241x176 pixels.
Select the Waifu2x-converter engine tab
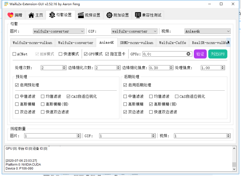click(x=75, y=43)
